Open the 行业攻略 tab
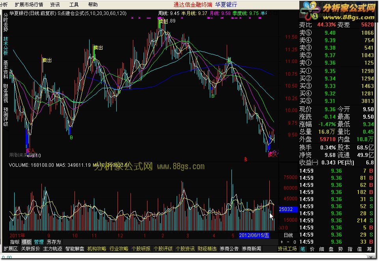 pos(119,249)
